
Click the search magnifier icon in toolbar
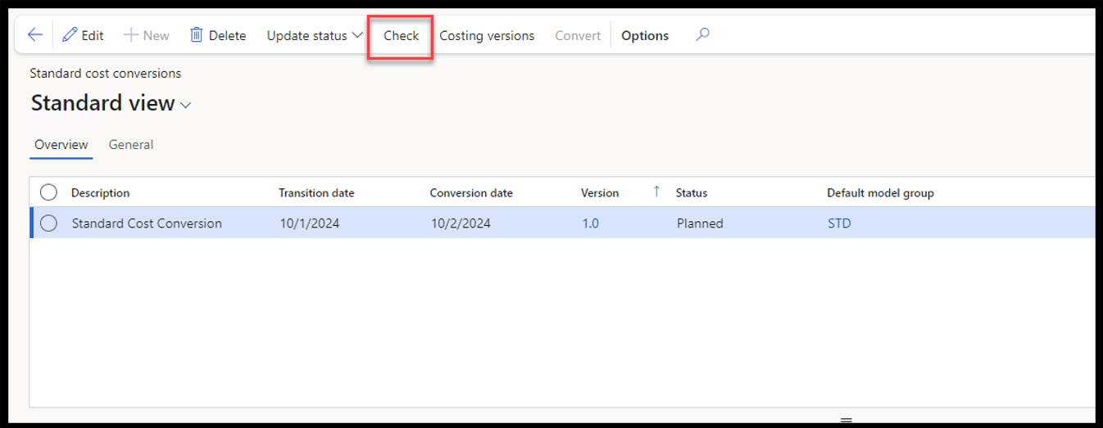(x=702, y=35)
